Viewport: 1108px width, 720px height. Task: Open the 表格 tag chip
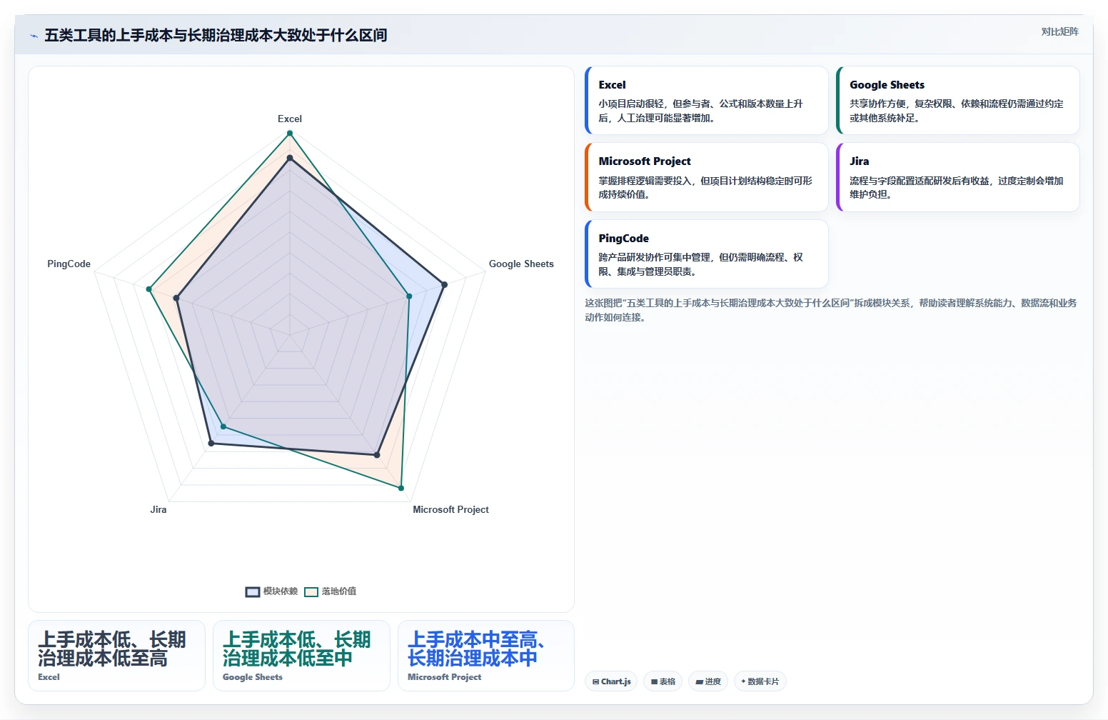pos(663,681)
